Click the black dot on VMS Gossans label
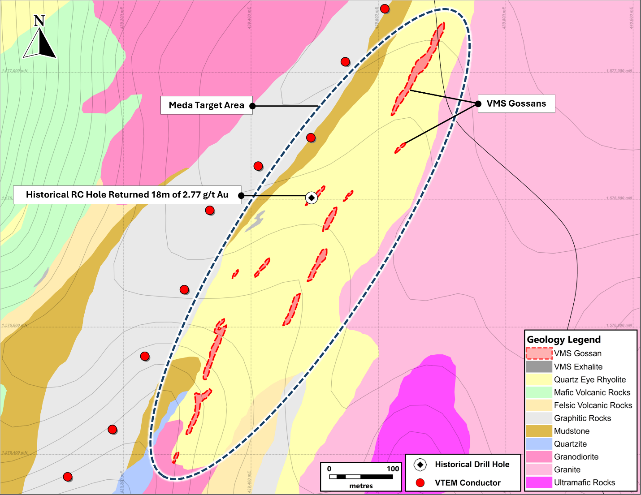 (x=478, y=103)
